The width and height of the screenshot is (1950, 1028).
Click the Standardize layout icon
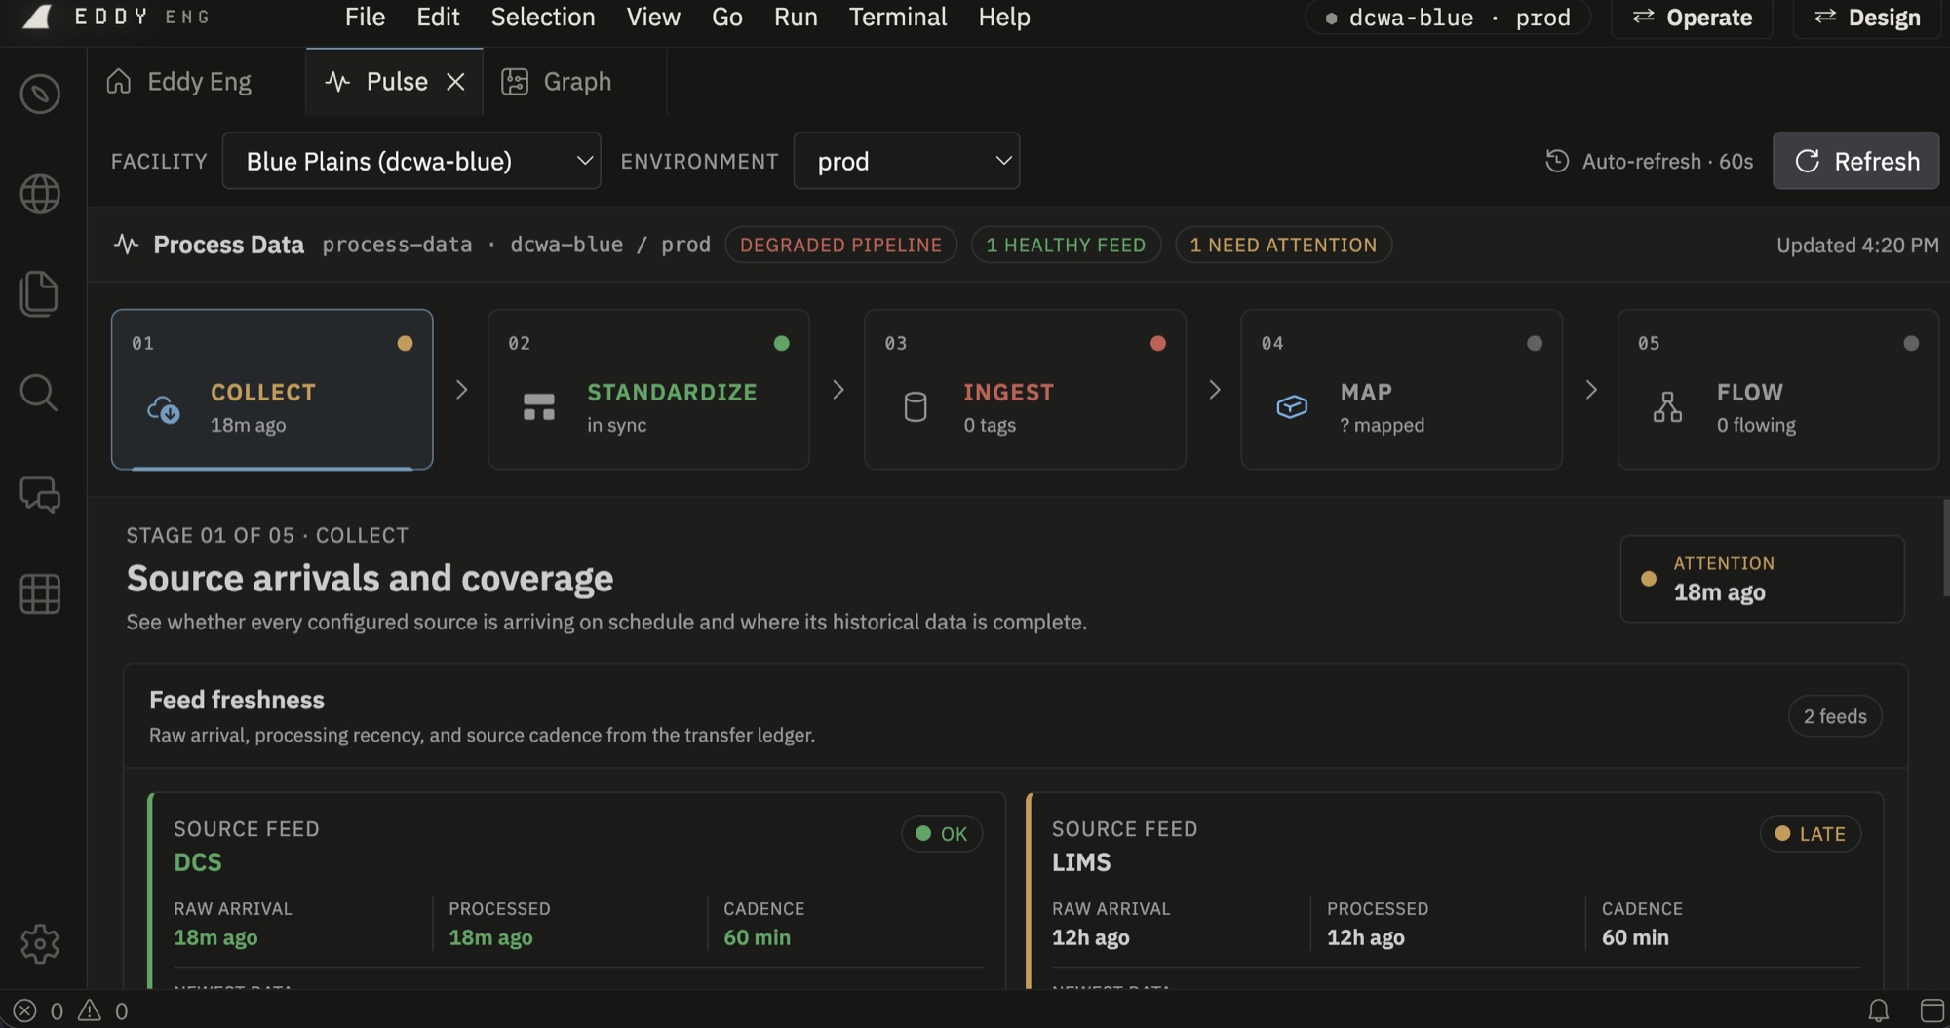point(539,407)
